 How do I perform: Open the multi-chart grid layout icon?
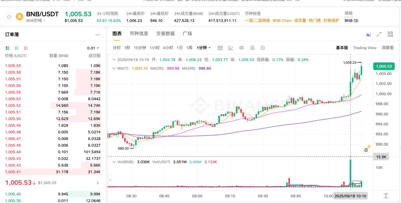(390, 34)
